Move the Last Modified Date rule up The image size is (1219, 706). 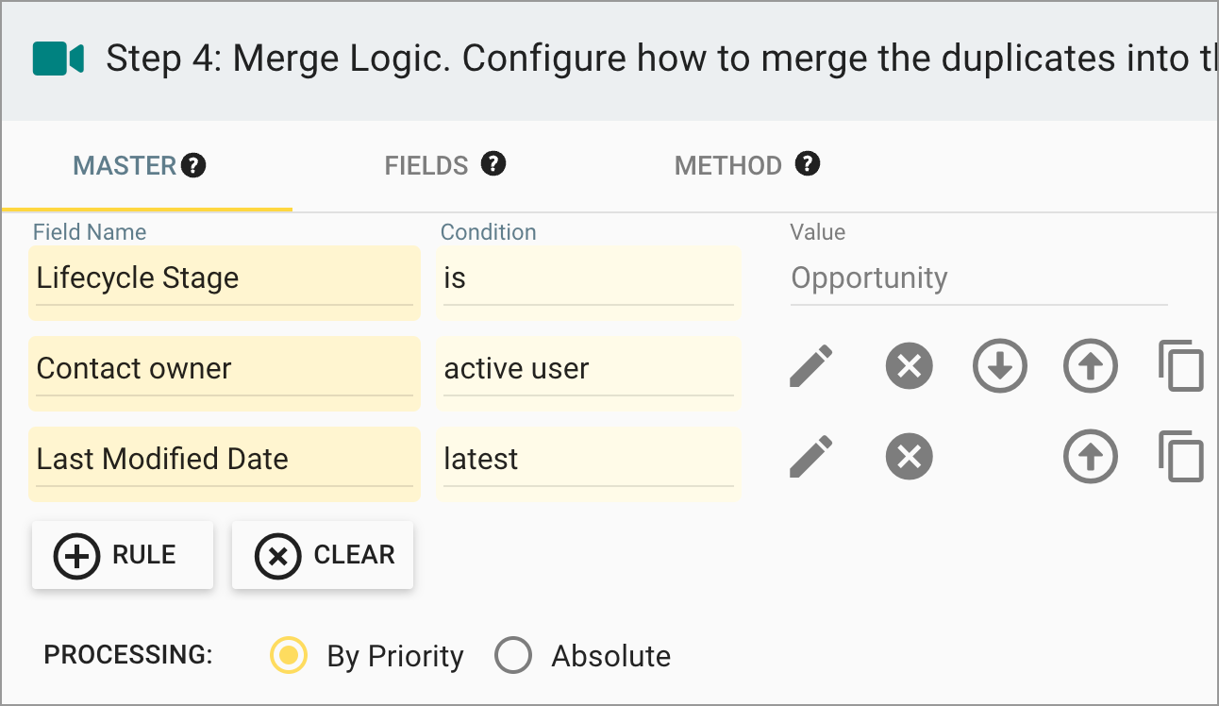click(1091, 457)
